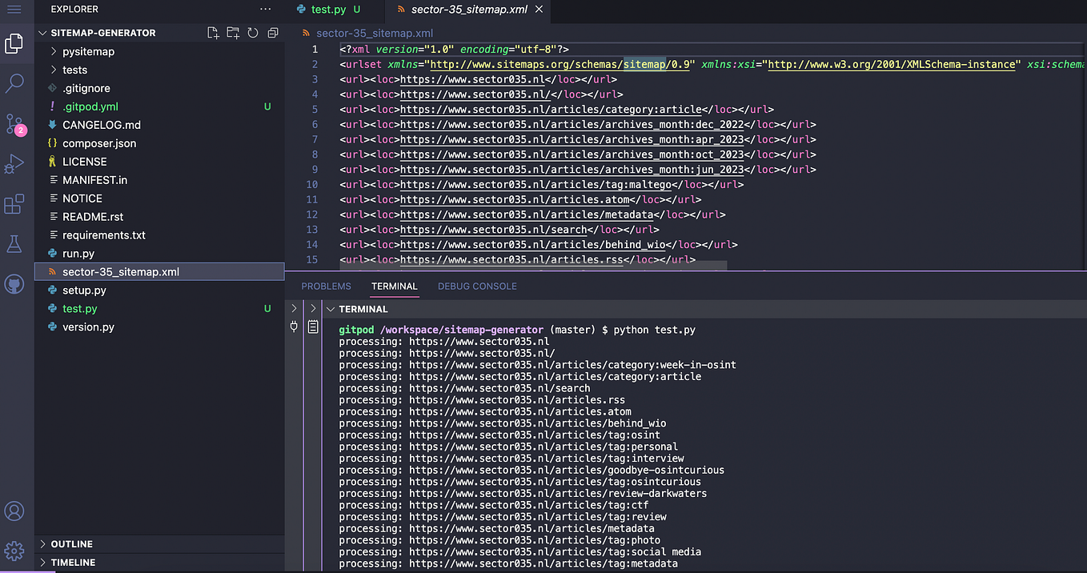Open the Run and Debug view

click(x=14, y=164)
